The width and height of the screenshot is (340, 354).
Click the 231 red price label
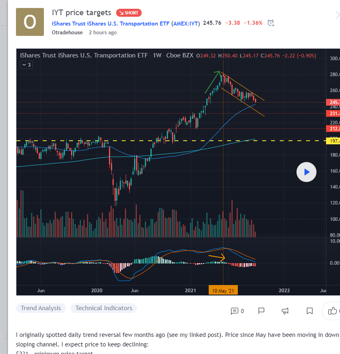pos(333,114)
